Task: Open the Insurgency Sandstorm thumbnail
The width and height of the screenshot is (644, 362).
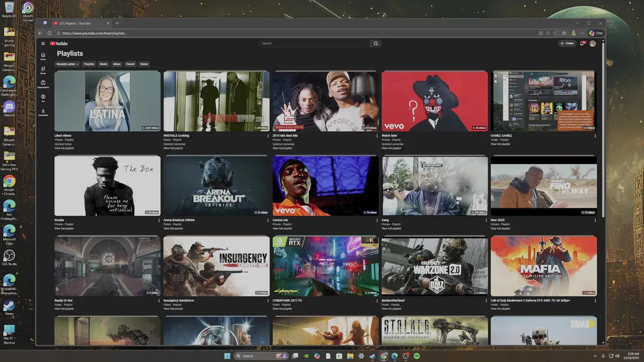Action: point(216,266)
